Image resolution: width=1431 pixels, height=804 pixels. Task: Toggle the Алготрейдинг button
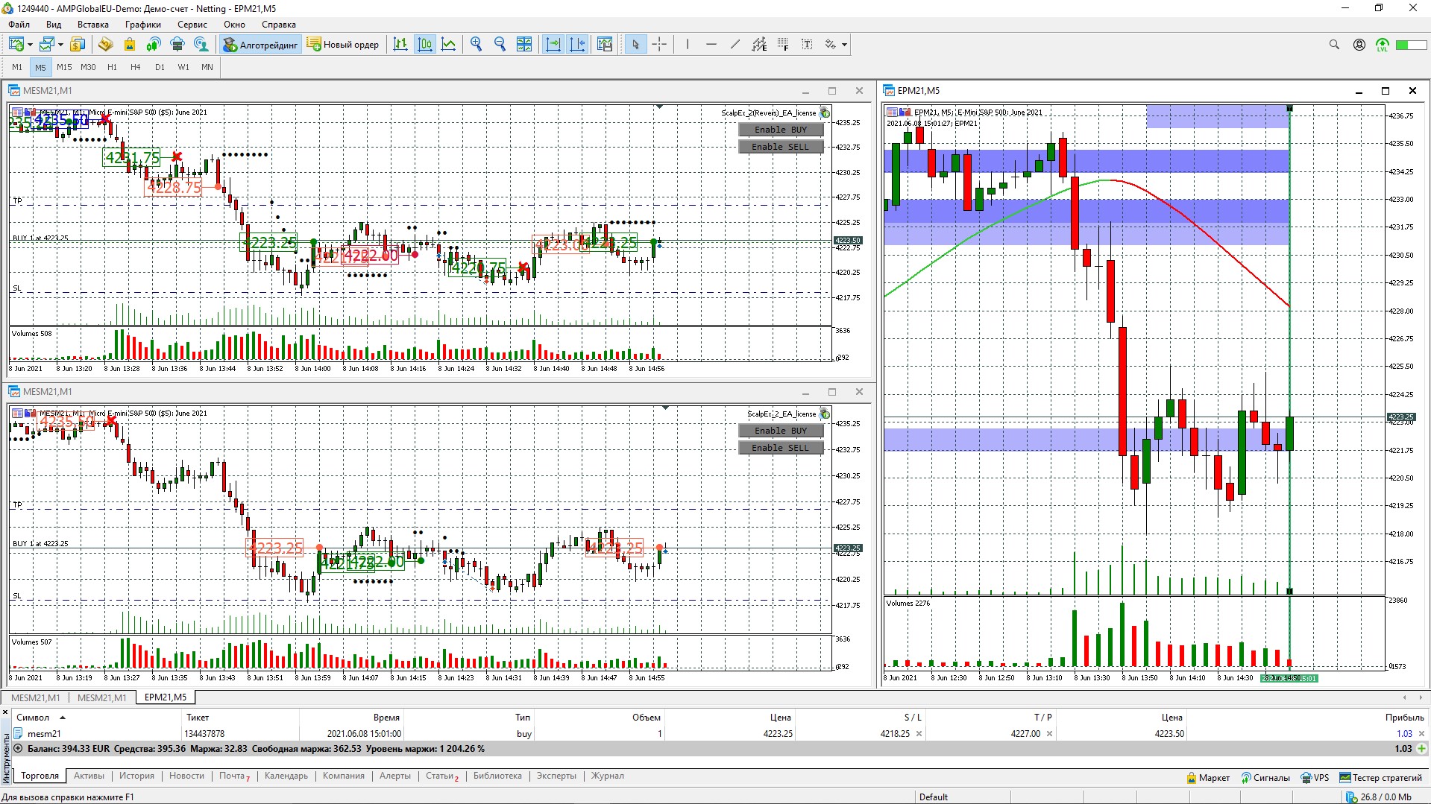pyautogui.click(x=260, y=45)
